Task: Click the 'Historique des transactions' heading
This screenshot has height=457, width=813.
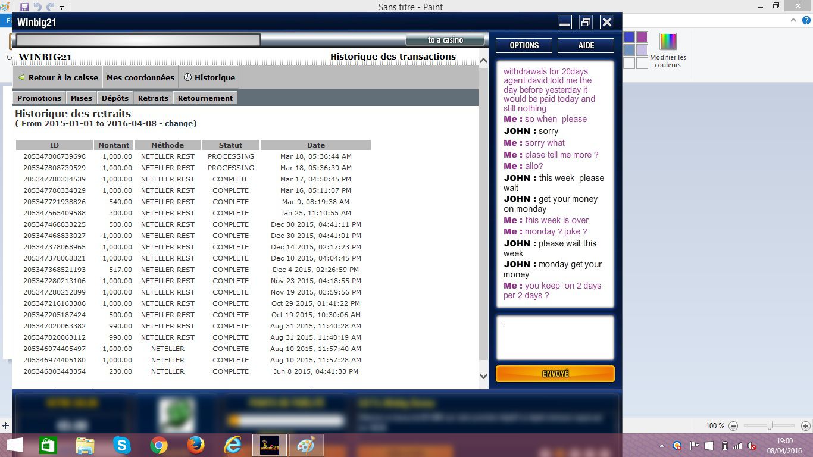Action: 393,57
